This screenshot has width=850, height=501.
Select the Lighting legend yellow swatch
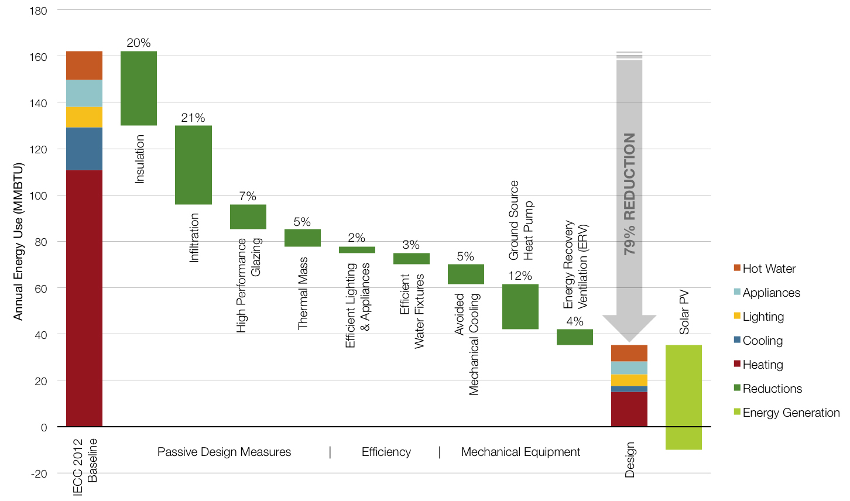pyautogui.click(x=737, y=316)
